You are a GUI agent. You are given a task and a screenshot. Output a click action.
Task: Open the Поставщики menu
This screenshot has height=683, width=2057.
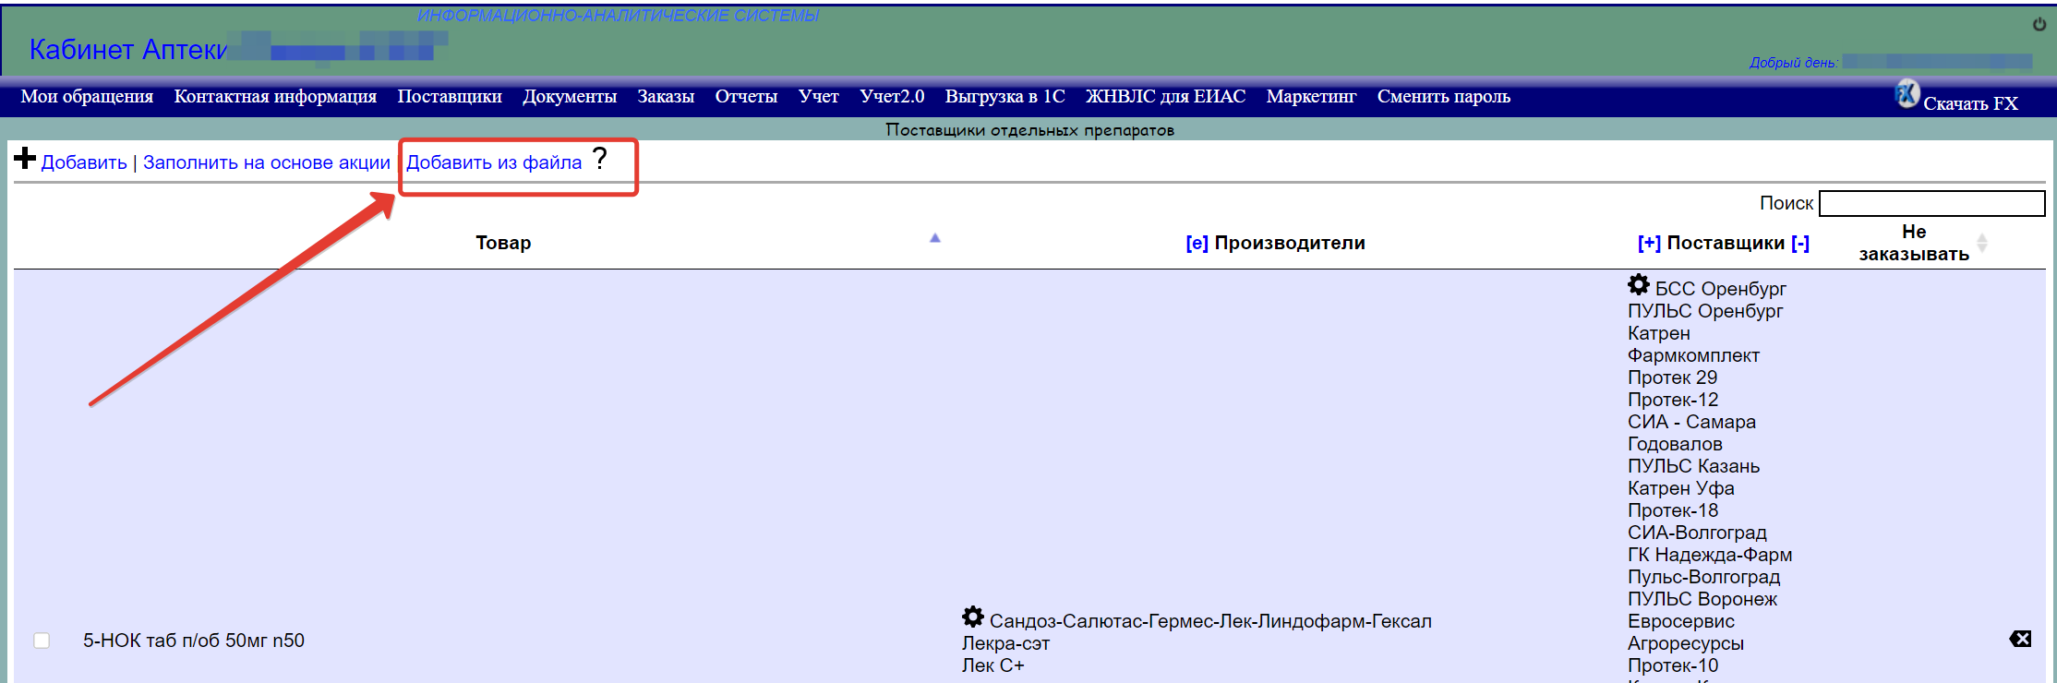pyautogui.click(x=450, y=97)
